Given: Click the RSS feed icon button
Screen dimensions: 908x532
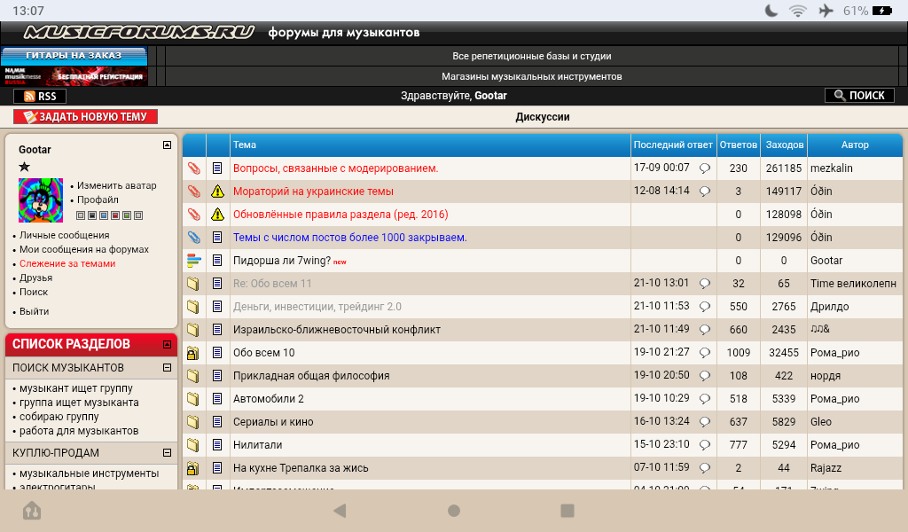Looking at the screenshot, I should point(40,96).
